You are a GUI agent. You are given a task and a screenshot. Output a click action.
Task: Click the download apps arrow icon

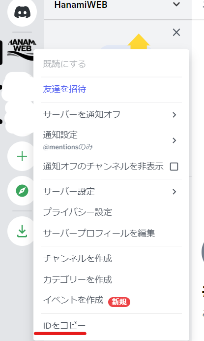[22, 231]
